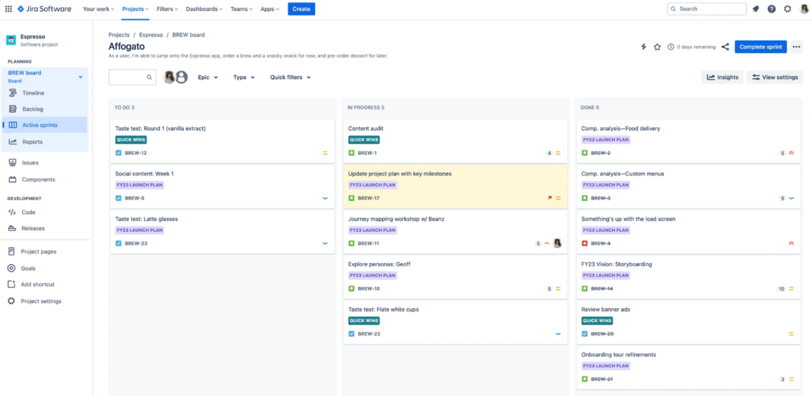The width and height of the screenshot is (812, 396).
Task: Filter by the unassigned avatar in the filter bar
Action: pos(182,77)
